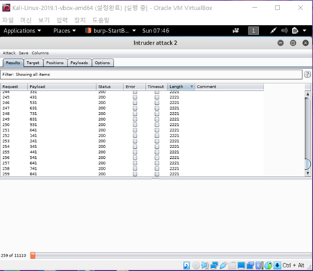Open VirtualBox 파일 menu
Screen dimensions: 313x271
[8, 20]
